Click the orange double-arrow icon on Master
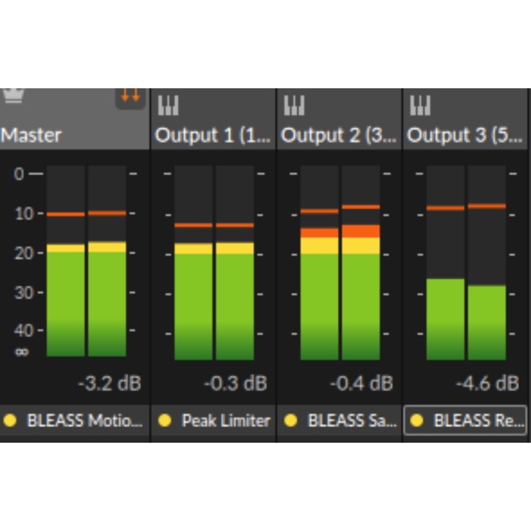 (x=130, y=98)
